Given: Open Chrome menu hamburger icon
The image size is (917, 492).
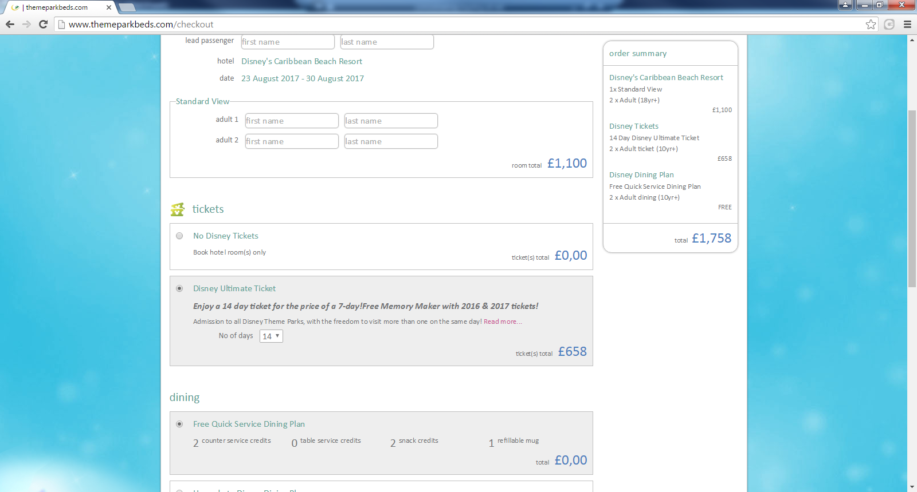Looking at the screenshot, I should (907, 24).
